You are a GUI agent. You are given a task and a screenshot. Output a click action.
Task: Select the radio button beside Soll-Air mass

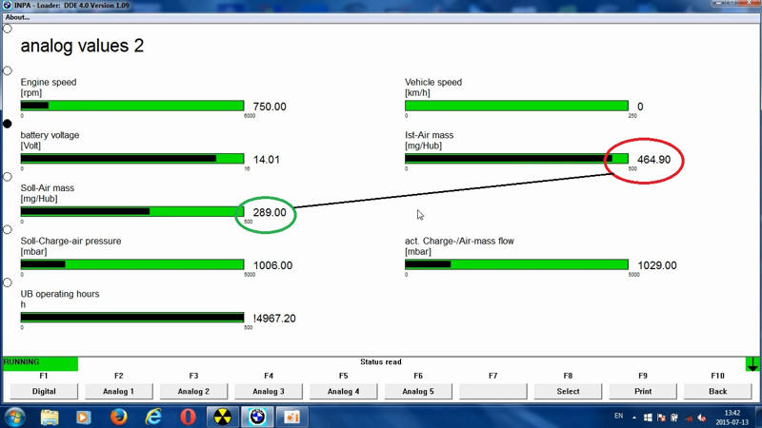coord(8,177)
